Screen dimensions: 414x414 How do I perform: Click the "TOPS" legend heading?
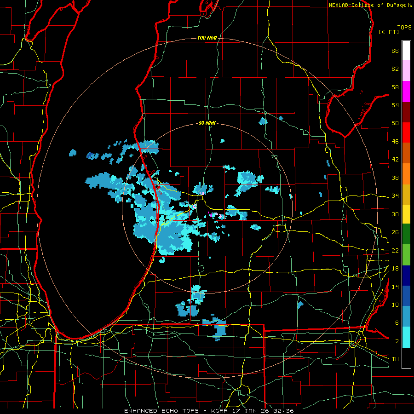point(404,28)
